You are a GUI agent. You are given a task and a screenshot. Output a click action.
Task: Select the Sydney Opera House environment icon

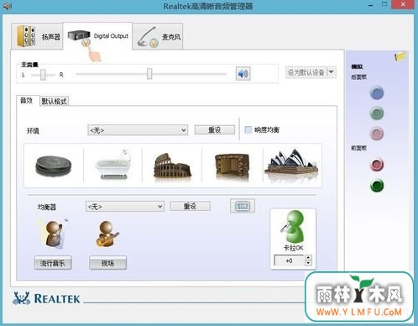pos(291,164)
